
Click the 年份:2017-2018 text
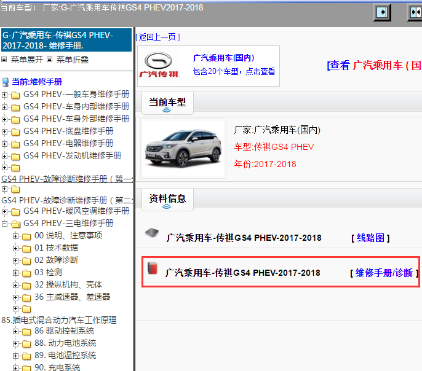(265, 164)
